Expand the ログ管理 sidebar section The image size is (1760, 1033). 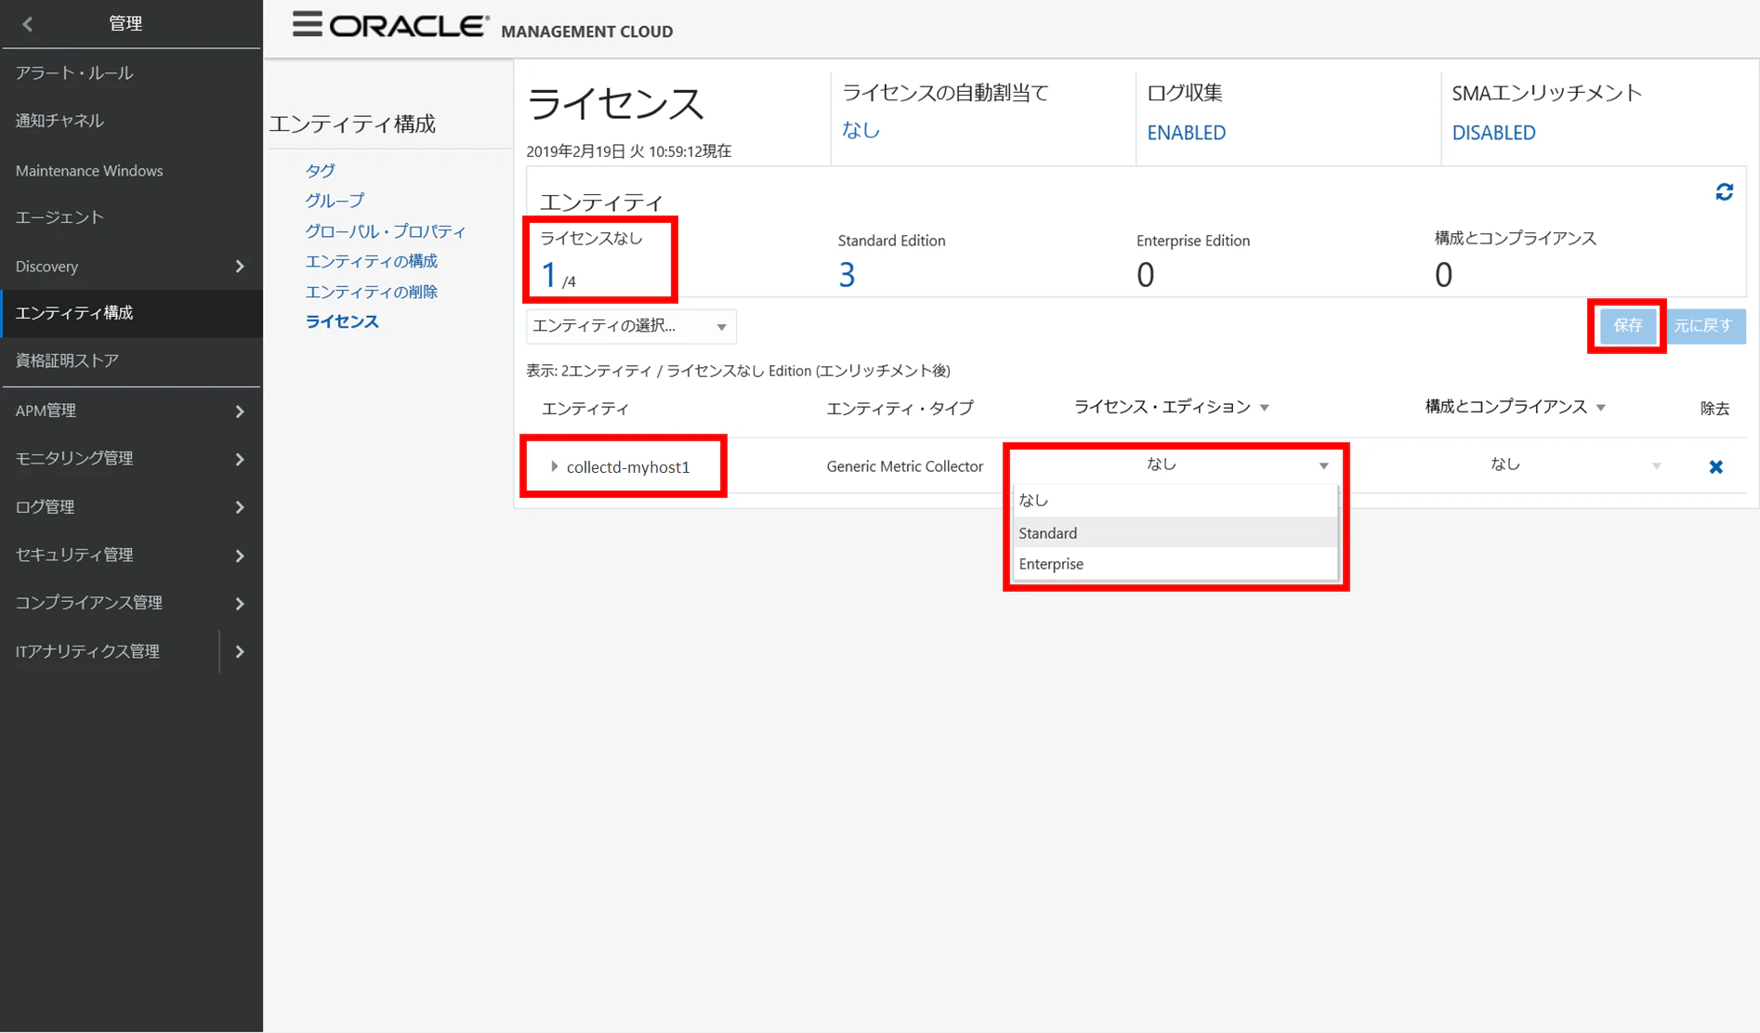click(240, 507)
